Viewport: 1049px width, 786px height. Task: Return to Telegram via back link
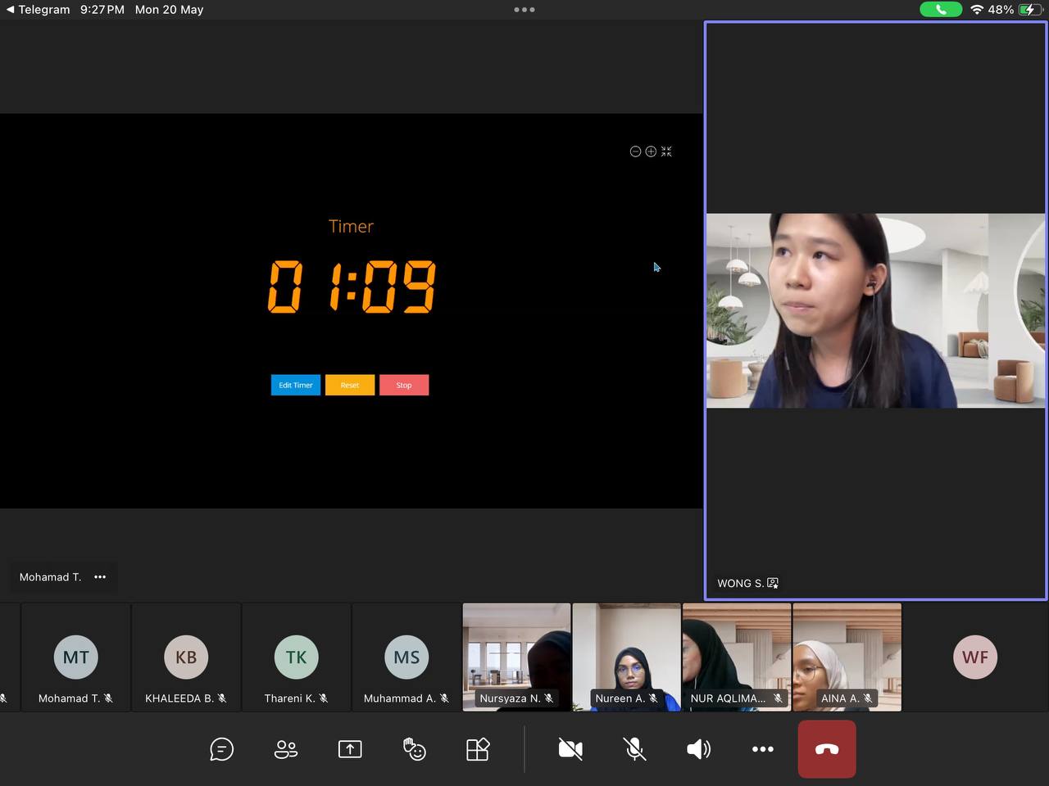(38, 10)
